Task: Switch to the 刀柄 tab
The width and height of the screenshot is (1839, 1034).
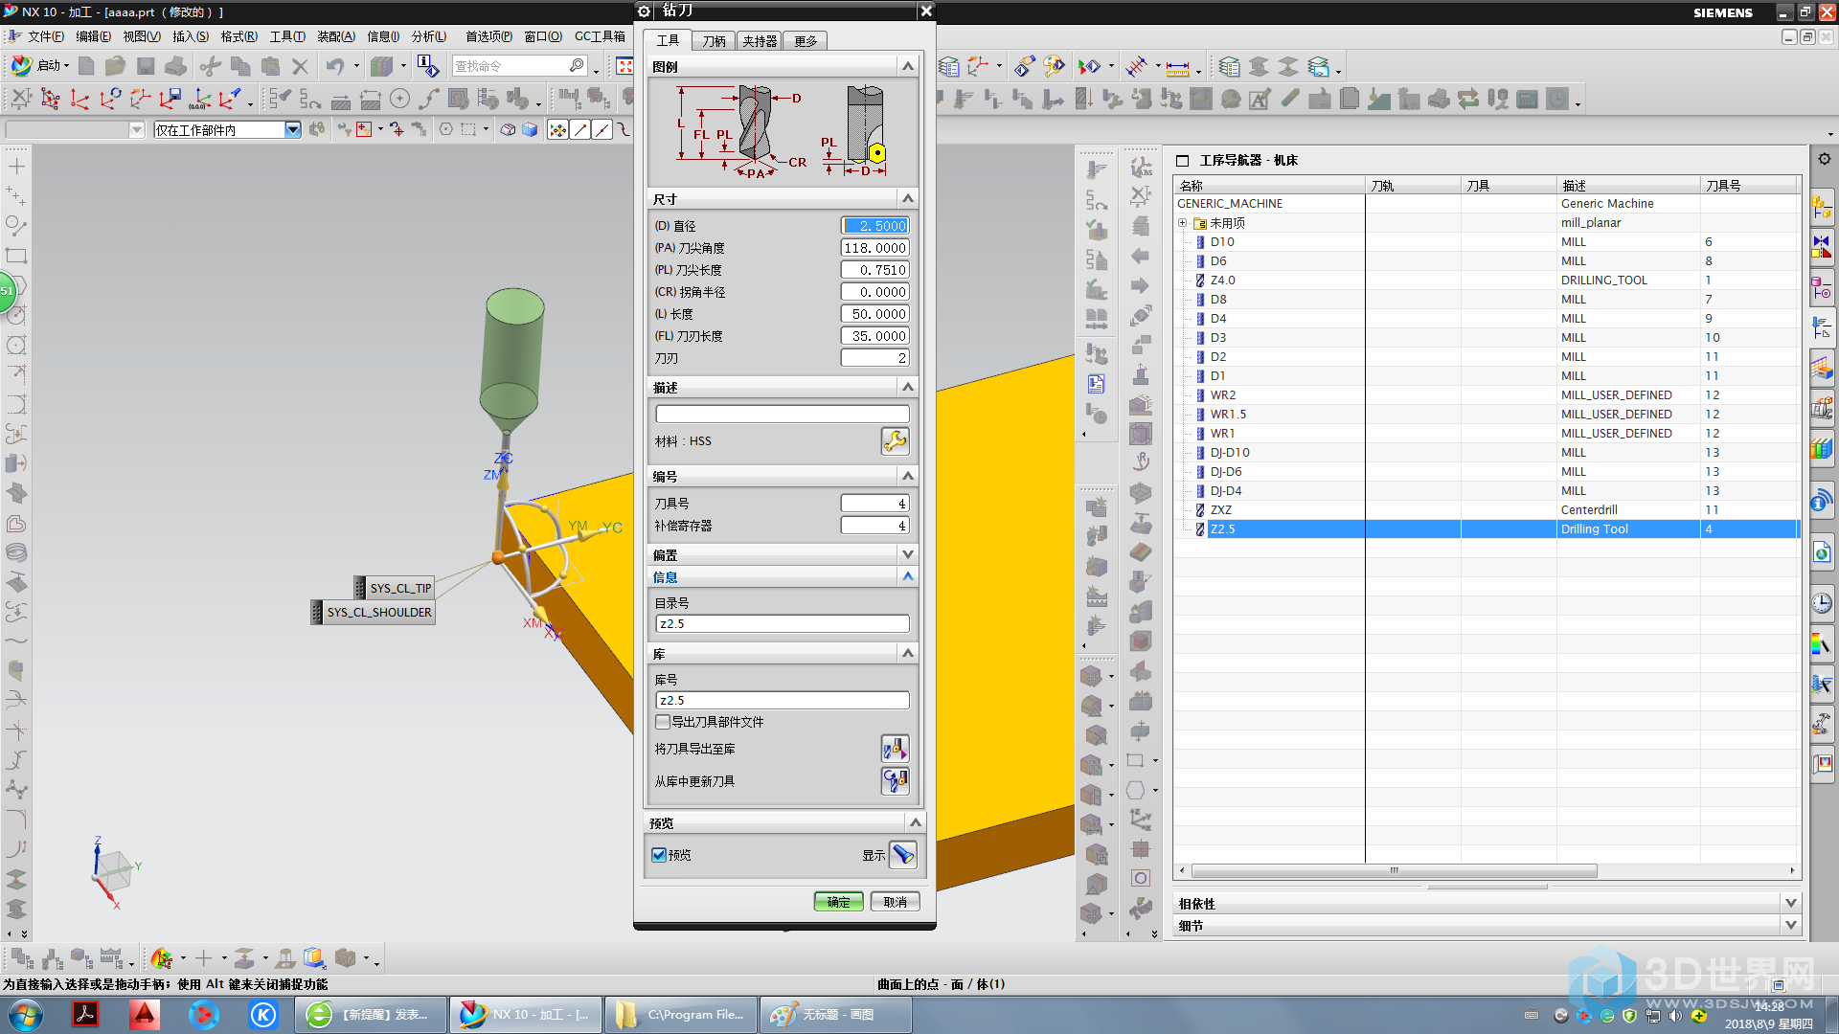Action: (x=714, y=41)
